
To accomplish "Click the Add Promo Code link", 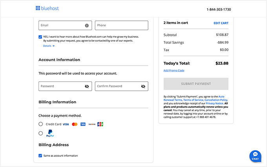I will (x=174, y=71).
